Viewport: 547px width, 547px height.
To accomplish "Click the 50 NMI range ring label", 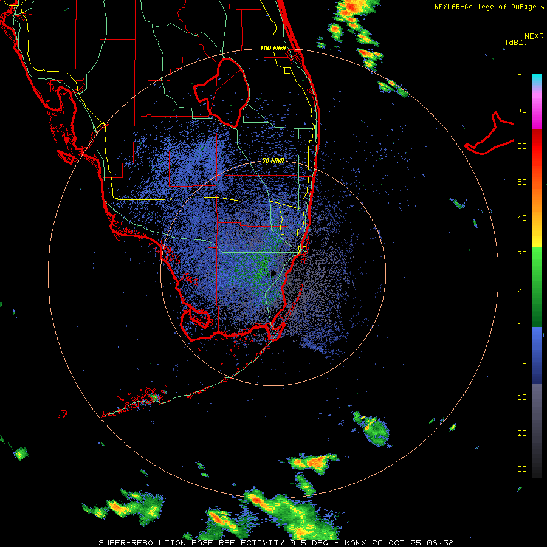I will point(273,161).
